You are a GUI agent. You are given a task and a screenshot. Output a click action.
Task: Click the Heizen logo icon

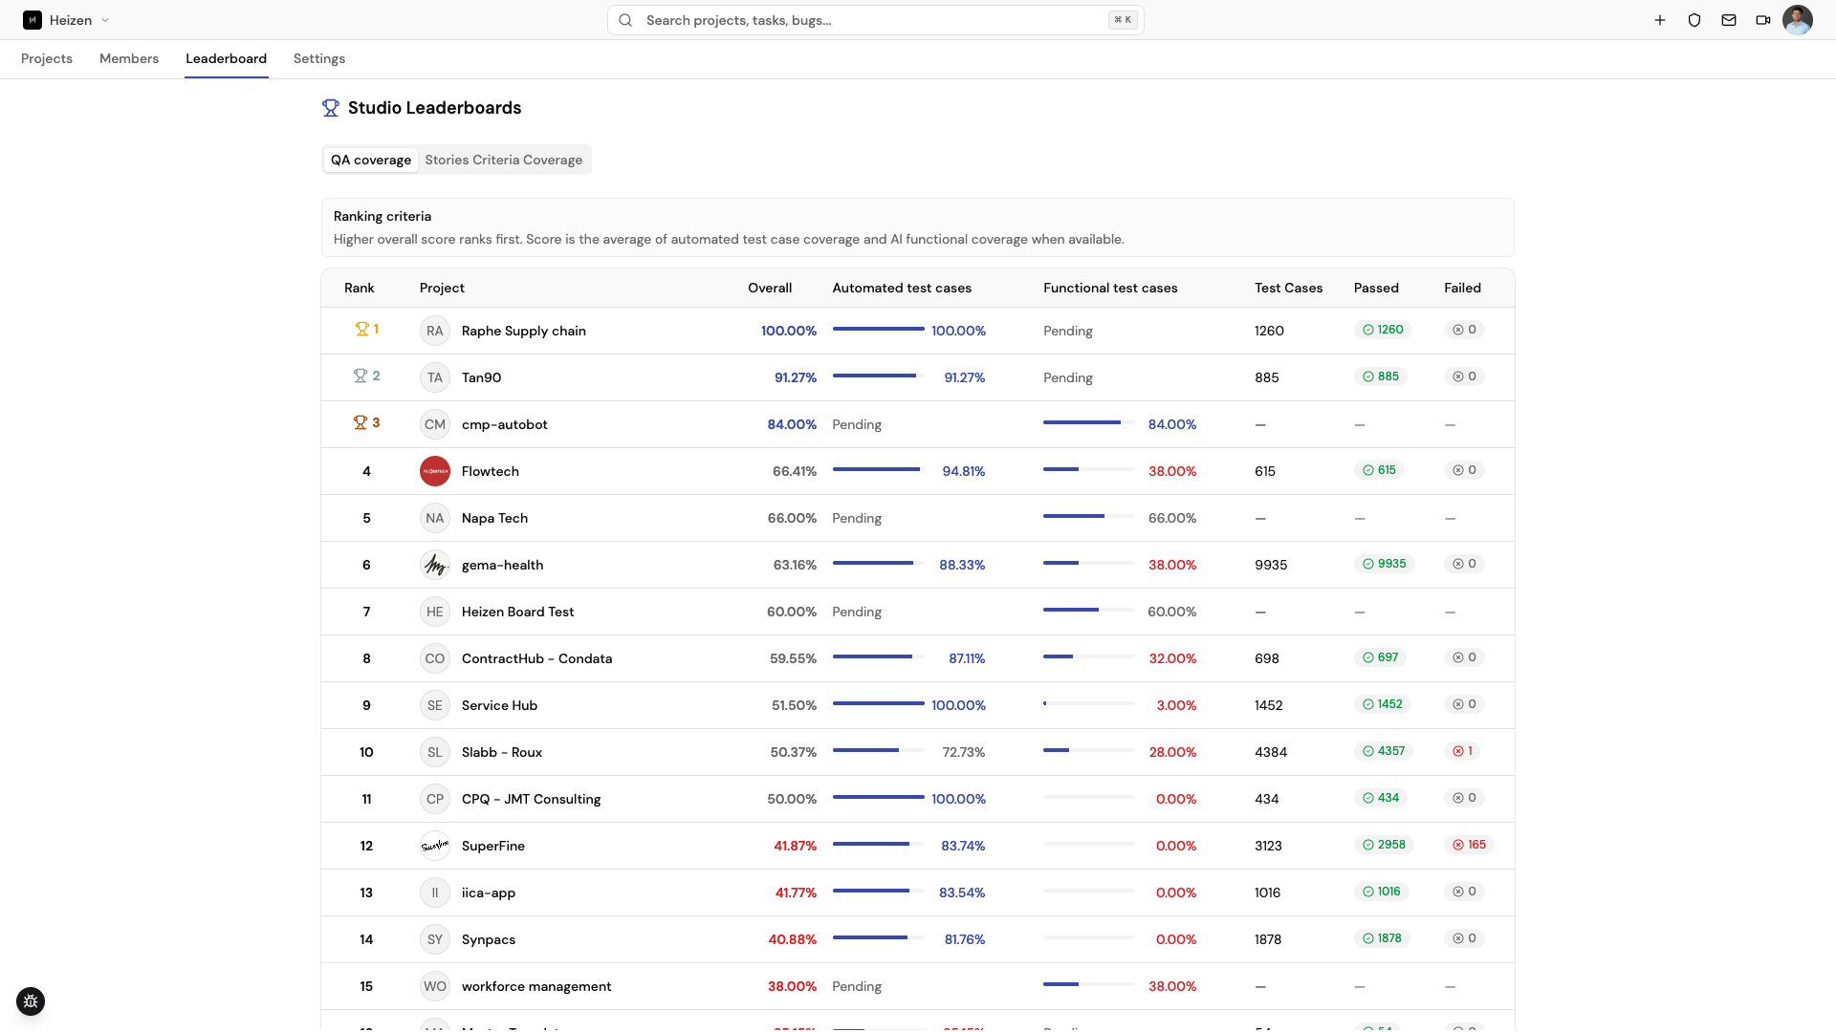[33, 20]
